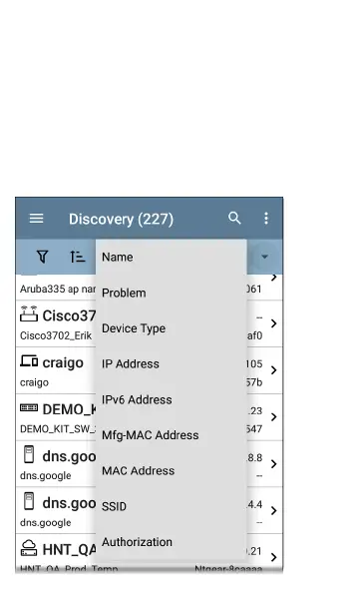This screenshot has height=611, width=359.
Task: Open Cisco3702 row details chevron
Action: [x=274, y=323]
